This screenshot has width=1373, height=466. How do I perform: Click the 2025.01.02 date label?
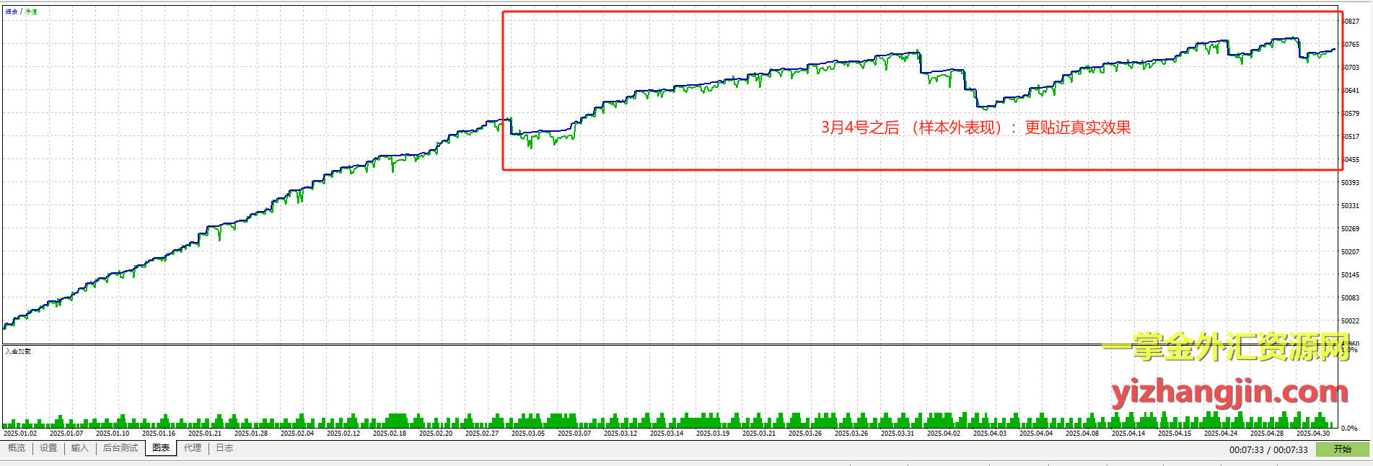pyautogui.click(x=20, y=434)
